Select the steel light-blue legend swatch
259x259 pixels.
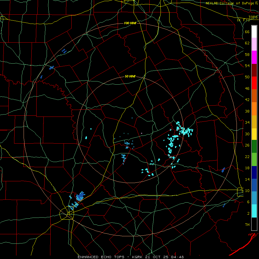tap(254, 198)
